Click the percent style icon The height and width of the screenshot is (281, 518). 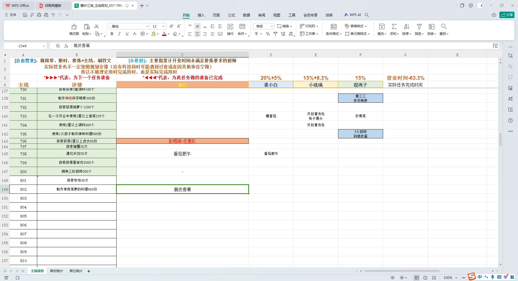[268, 34]
